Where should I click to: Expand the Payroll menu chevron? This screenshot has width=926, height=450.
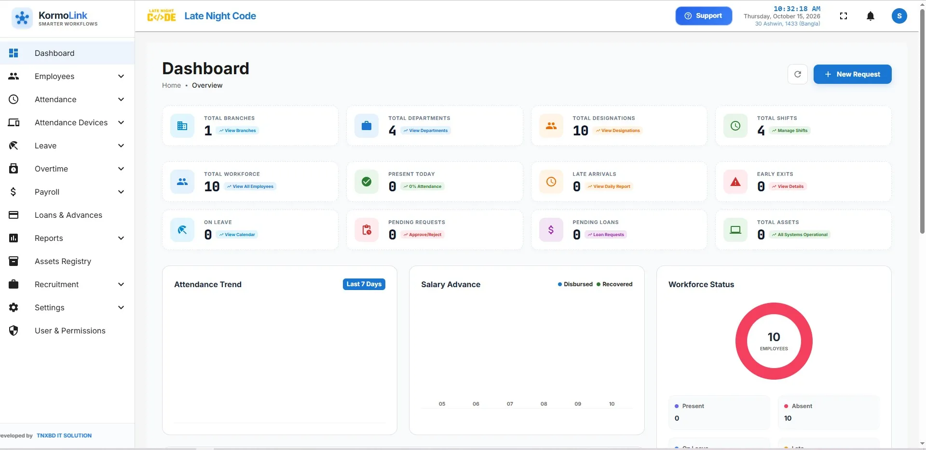(121, 192)
